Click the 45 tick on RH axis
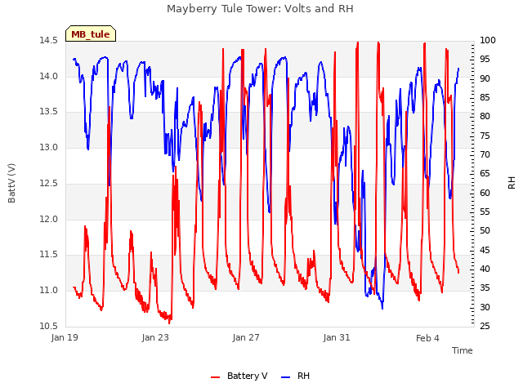The width and height of the screenshot is (523, 392). coord(485,250)
